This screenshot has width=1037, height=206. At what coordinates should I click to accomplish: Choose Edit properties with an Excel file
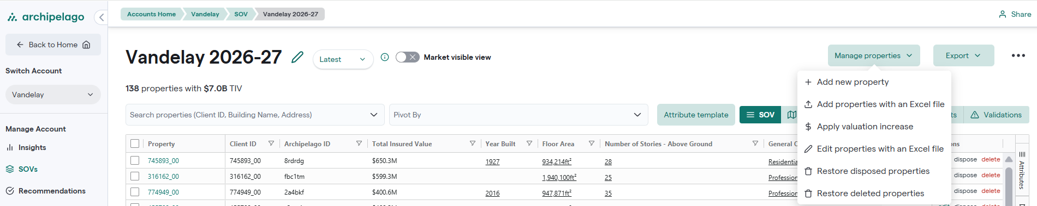click(874, 149)
